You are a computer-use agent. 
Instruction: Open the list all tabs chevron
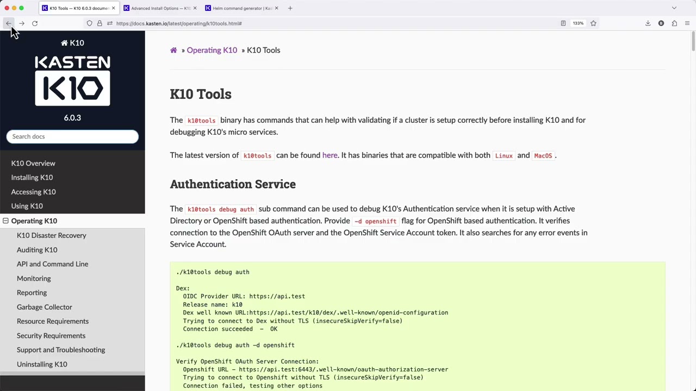pyautogui.click(x=674, y=8)
